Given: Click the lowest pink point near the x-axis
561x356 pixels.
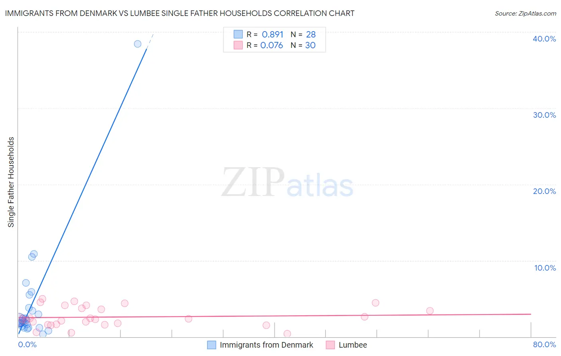Looking at the screenshot, I should pos(287,334).
